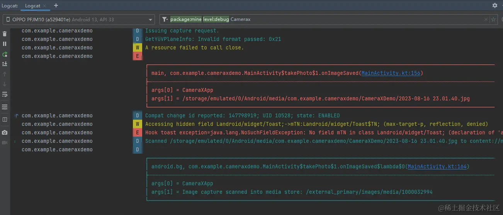Viewport: 503px width, 215px height.
Task: Click 'package:mine' in the filter field
Action: point(186,19)
